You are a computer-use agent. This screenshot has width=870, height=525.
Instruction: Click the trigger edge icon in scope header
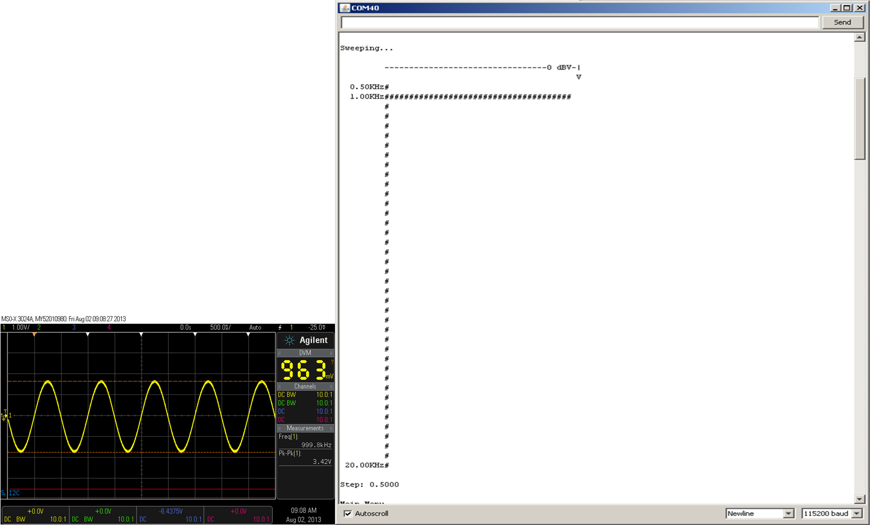point(280,327)
